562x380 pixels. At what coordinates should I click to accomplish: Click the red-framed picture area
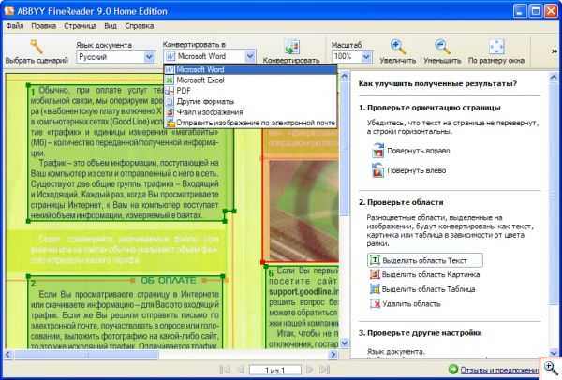[x=301, y=210]
